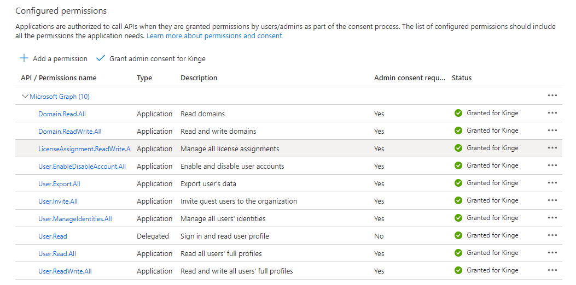Image resolution: width=576 pixels, height=285 pixels.
Task: Open ellipsis menu for User.Read delegated row
Action: 552,235
